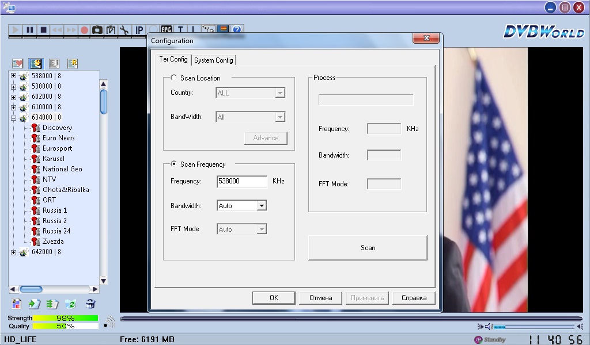Collapse the 634000 | 8 tree node
The width and height of the screenshot is (590, 345).
coord(13,117)
